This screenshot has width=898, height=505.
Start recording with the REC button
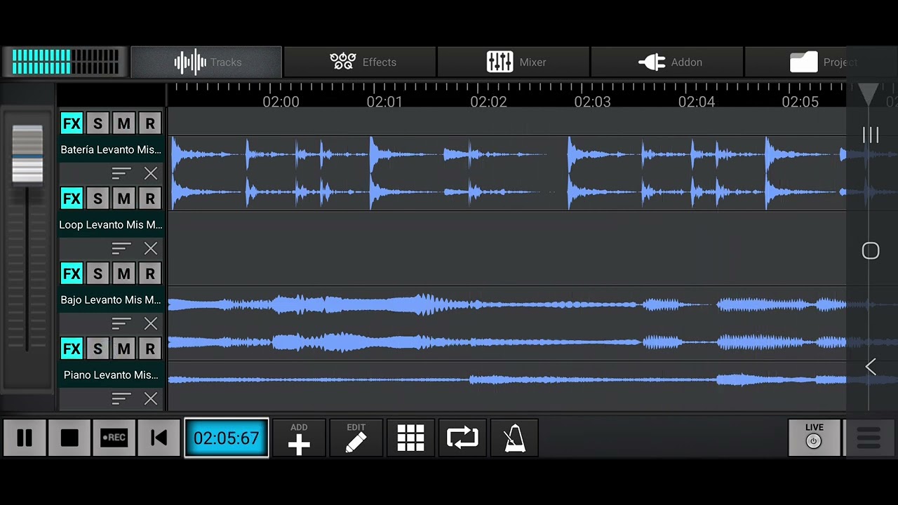(114, 438)
